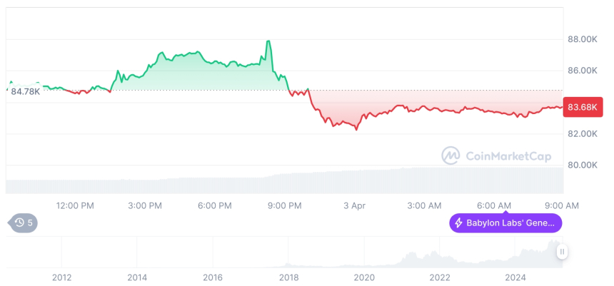The height and width of the screenshot is (286, 614).
Task: Select 2022 on the year navigator
Action: 439,277
